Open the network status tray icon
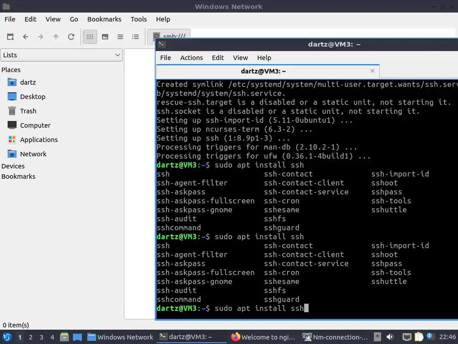The image size is (458, 344). click(407, 337)
